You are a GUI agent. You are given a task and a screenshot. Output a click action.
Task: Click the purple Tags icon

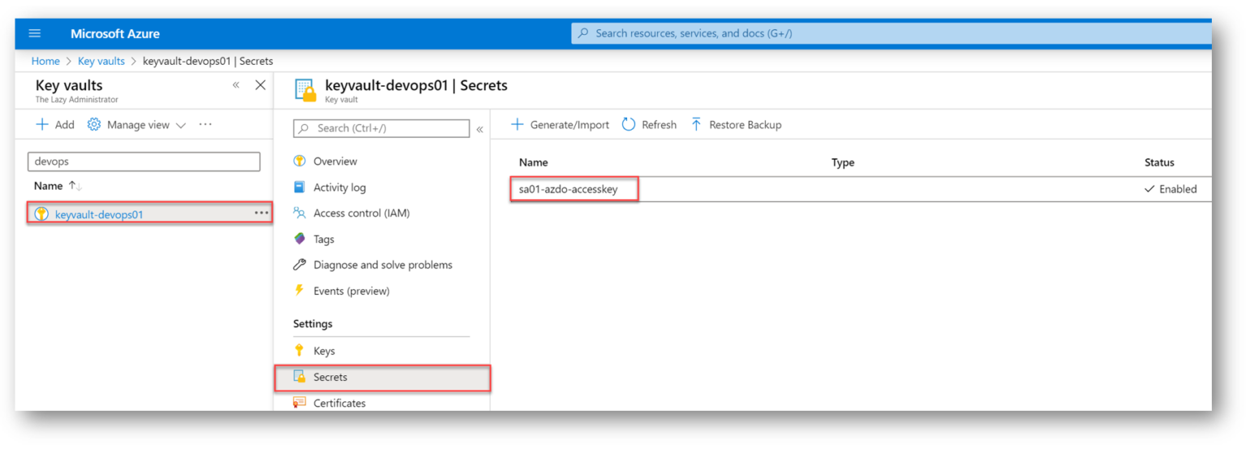299,239
